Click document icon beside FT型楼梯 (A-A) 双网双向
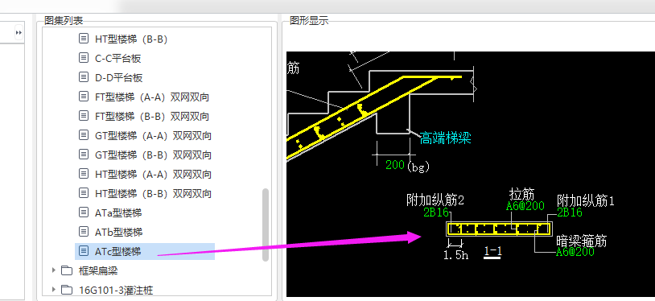655x301 pixels. [84, 97]
